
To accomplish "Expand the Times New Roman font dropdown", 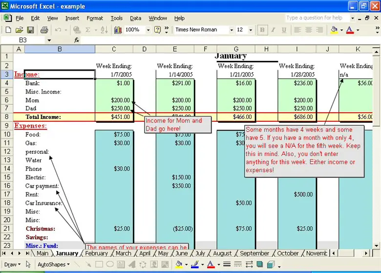I will 231,30.
